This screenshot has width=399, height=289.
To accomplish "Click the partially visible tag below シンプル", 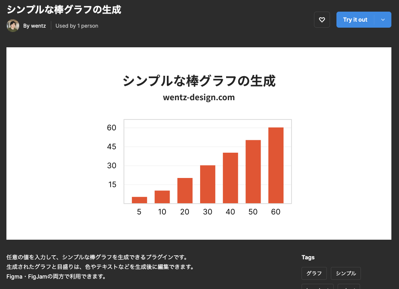I will [x=348, y=287].
